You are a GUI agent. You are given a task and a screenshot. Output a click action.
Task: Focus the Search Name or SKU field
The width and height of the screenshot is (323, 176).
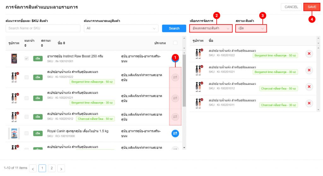pos(43,28)
